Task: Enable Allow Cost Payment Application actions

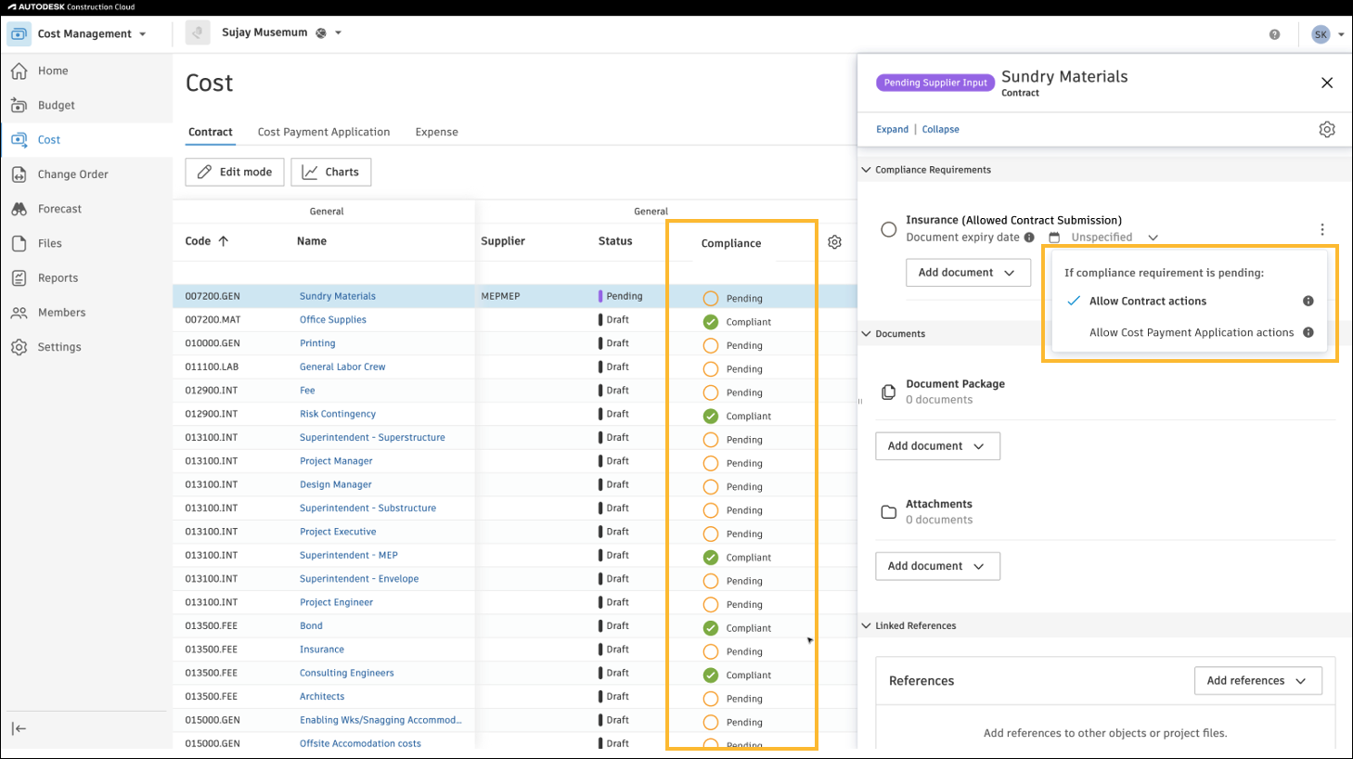Action: pos(1191,332)
